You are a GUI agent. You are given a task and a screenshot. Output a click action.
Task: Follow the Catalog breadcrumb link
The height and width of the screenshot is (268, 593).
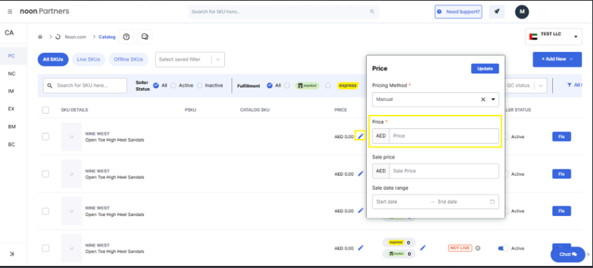tap(107, 37)
